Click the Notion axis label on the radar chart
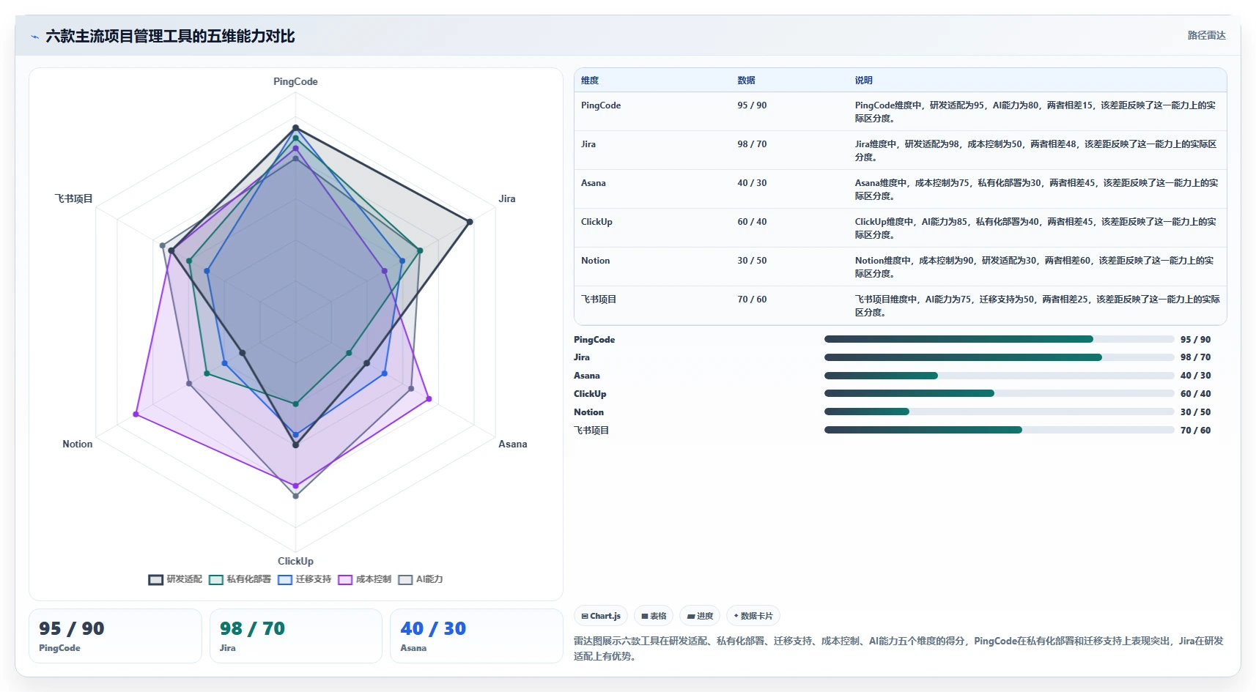This screenshot has height=692, width=1256. click(78, 444)
